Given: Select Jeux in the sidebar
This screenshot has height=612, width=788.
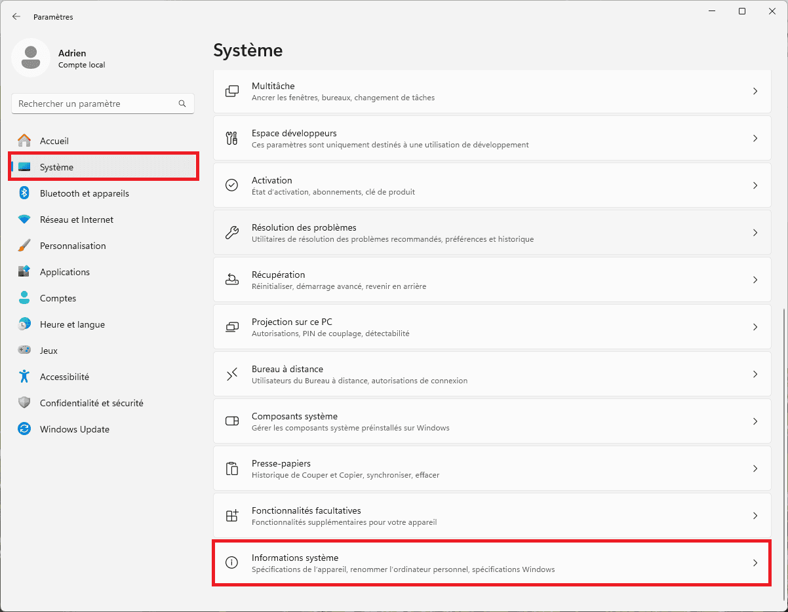Looking at the screenshot, I should 104,351.
